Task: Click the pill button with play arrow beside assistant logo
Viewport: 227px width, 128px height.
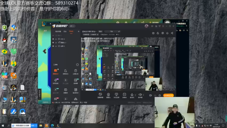Action: (x=72, y=26)
